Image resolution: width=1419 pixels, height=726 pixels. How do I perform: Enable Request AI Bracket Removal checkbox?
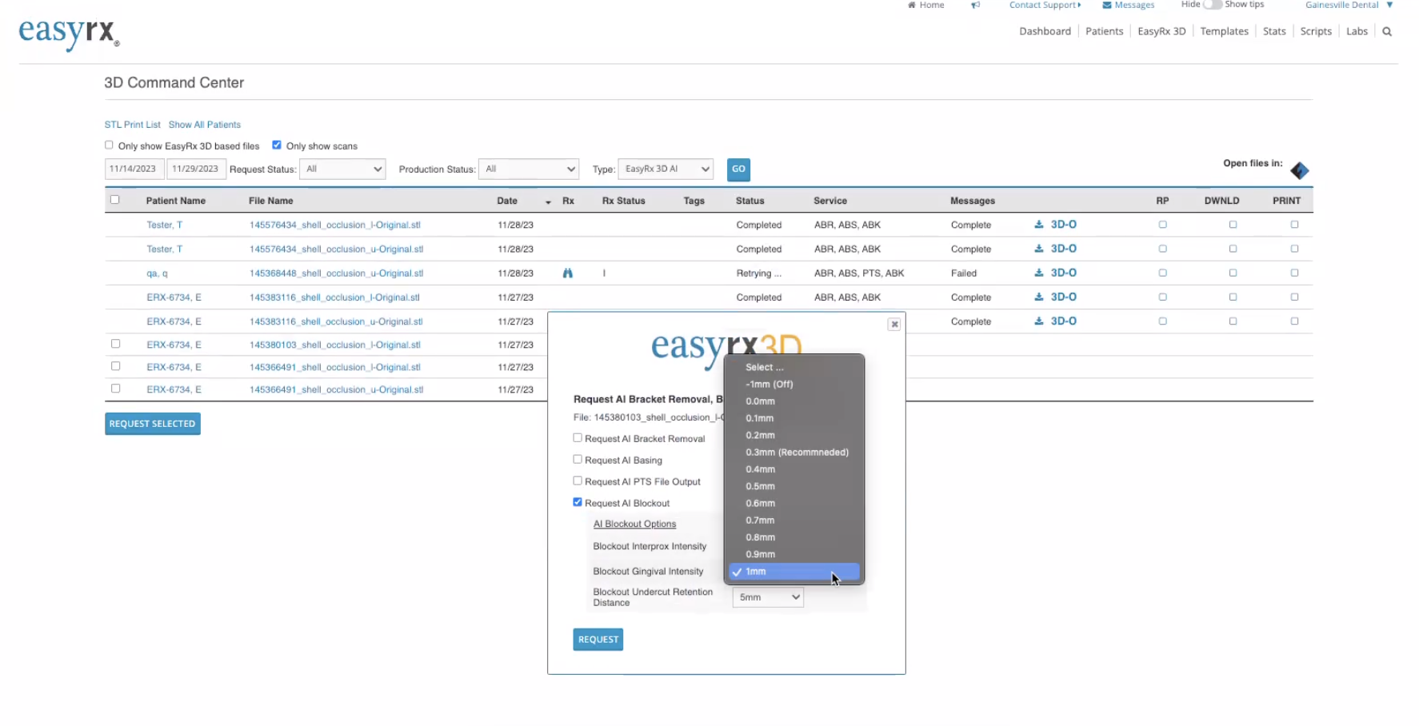(x=578, y=438)
